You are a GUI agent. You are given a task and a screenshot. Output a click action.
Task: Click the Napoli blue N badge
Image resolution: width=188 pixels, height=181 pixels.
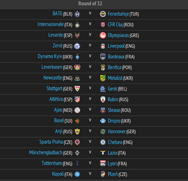[x=77, y=174]
